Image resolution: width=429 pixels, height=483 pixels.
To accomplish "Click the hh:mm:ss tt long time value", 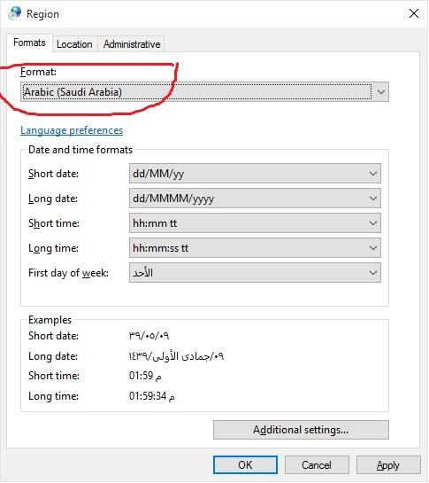I will click(160, 248).
